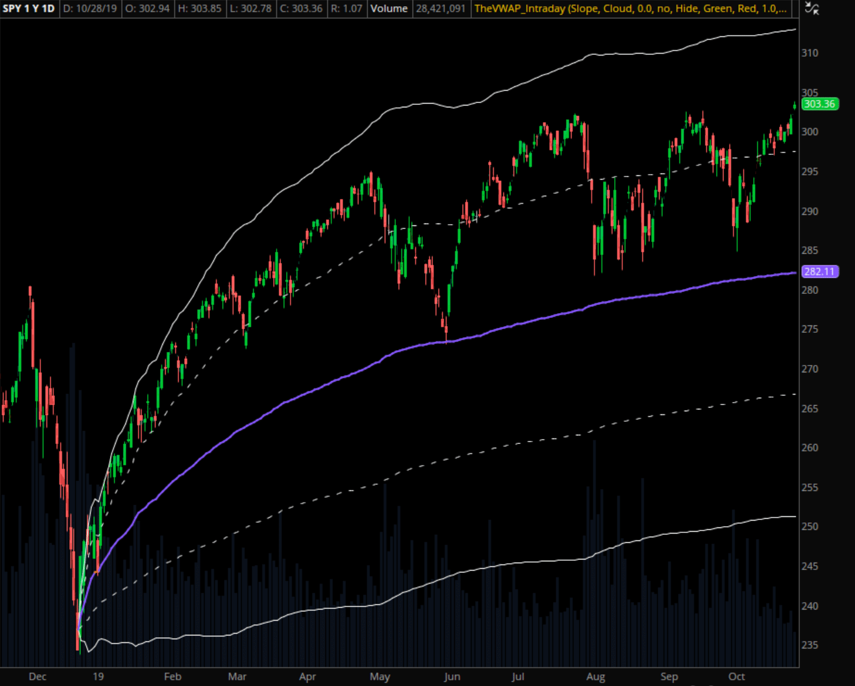Click the 19 year label on time axis
855x686 pixels.
98,677
